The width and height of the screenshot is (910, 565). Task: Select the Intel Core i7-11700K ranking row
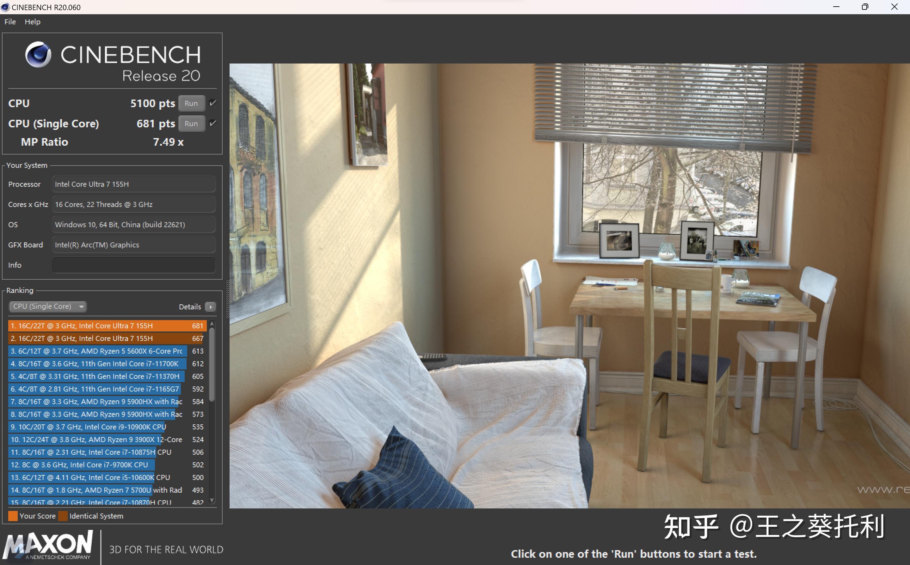(x=107, y=364)
